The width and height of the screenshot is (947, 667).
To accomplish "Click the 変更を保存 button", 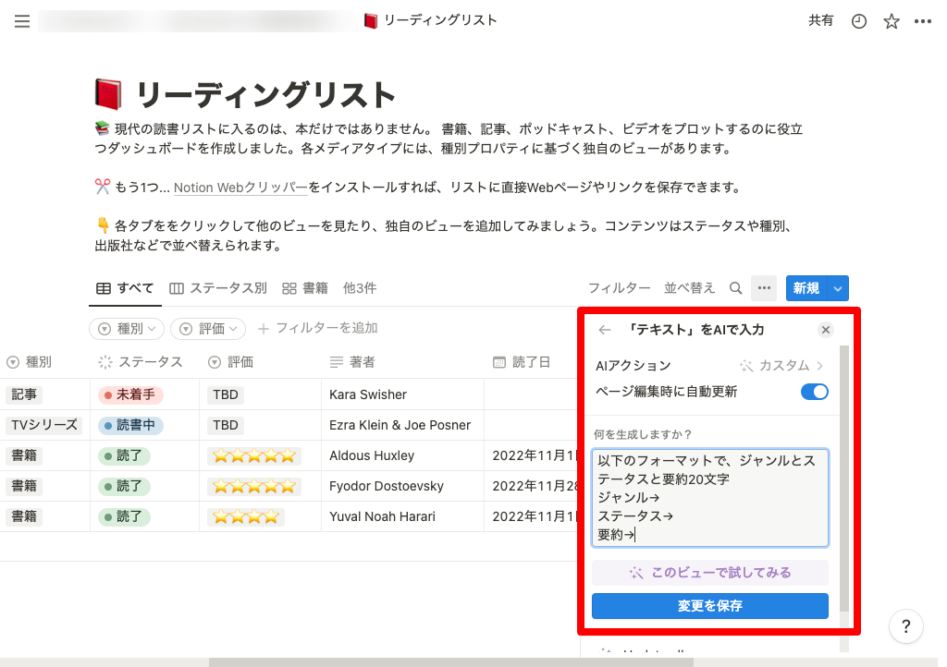I will pyautogui.click(x=709, y=606).
